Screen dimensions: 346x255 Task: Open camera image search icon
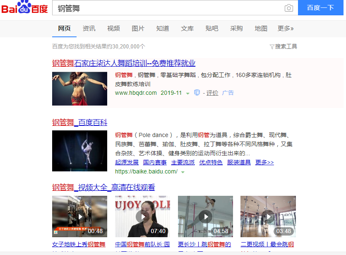click(288, 8)
